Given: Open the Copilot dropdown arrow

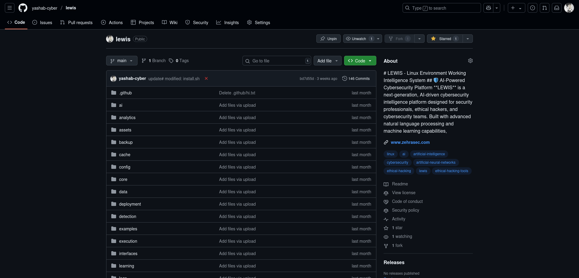Looking at the screenshot, I should pos(497,8).
